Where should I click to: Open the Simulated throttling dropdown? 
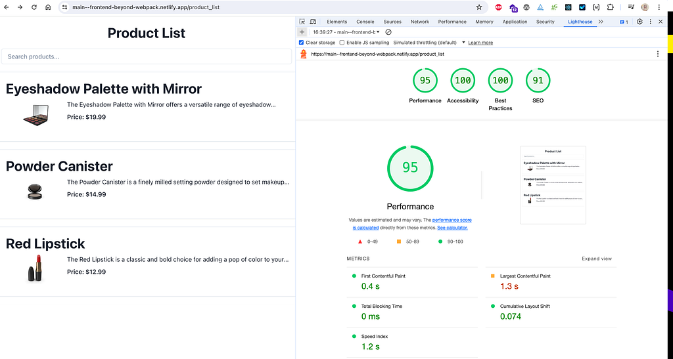pos(429,43)
